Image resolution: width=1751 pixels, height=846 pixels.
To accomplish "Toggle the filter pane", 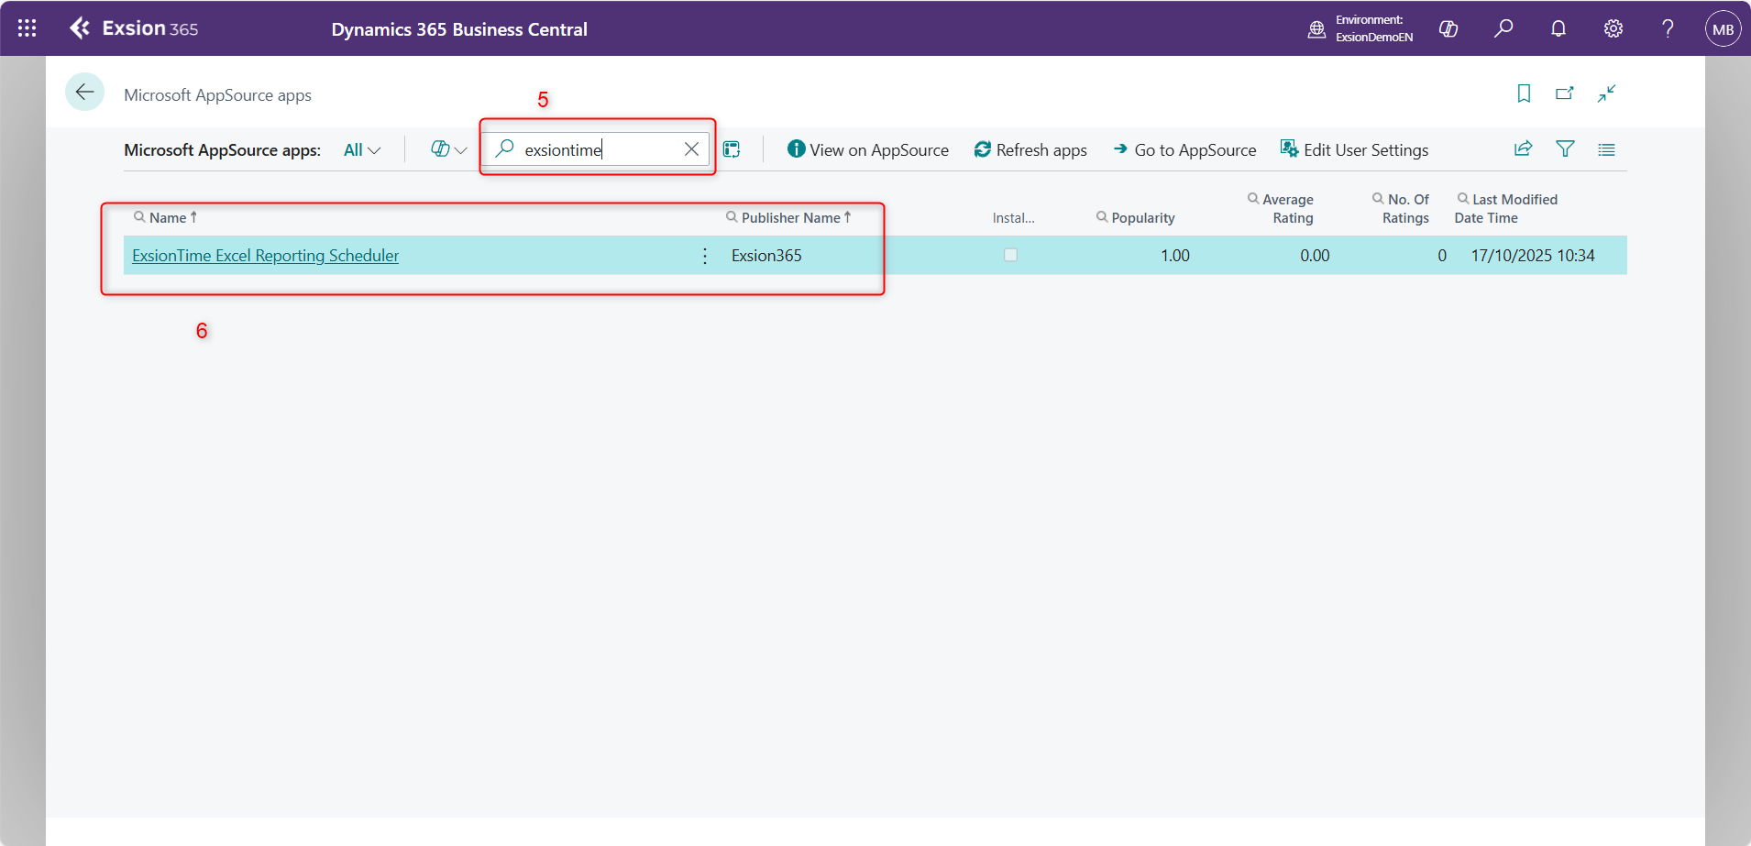I will pos(1565,149).
